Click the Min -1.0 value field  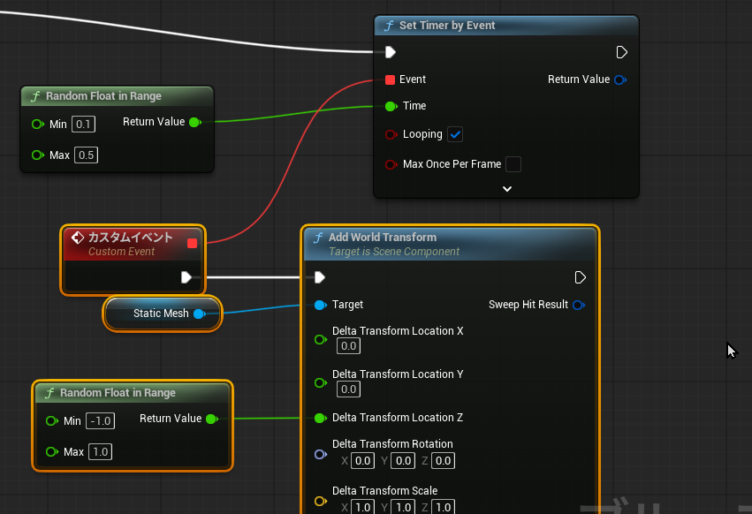[100, 421]
